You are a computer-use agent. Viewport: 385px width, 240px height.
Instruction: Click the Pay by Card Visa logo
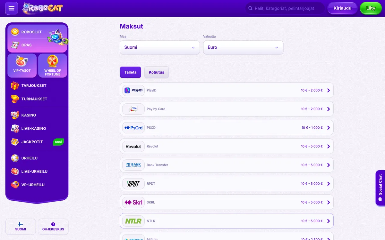tap(133, 109)
